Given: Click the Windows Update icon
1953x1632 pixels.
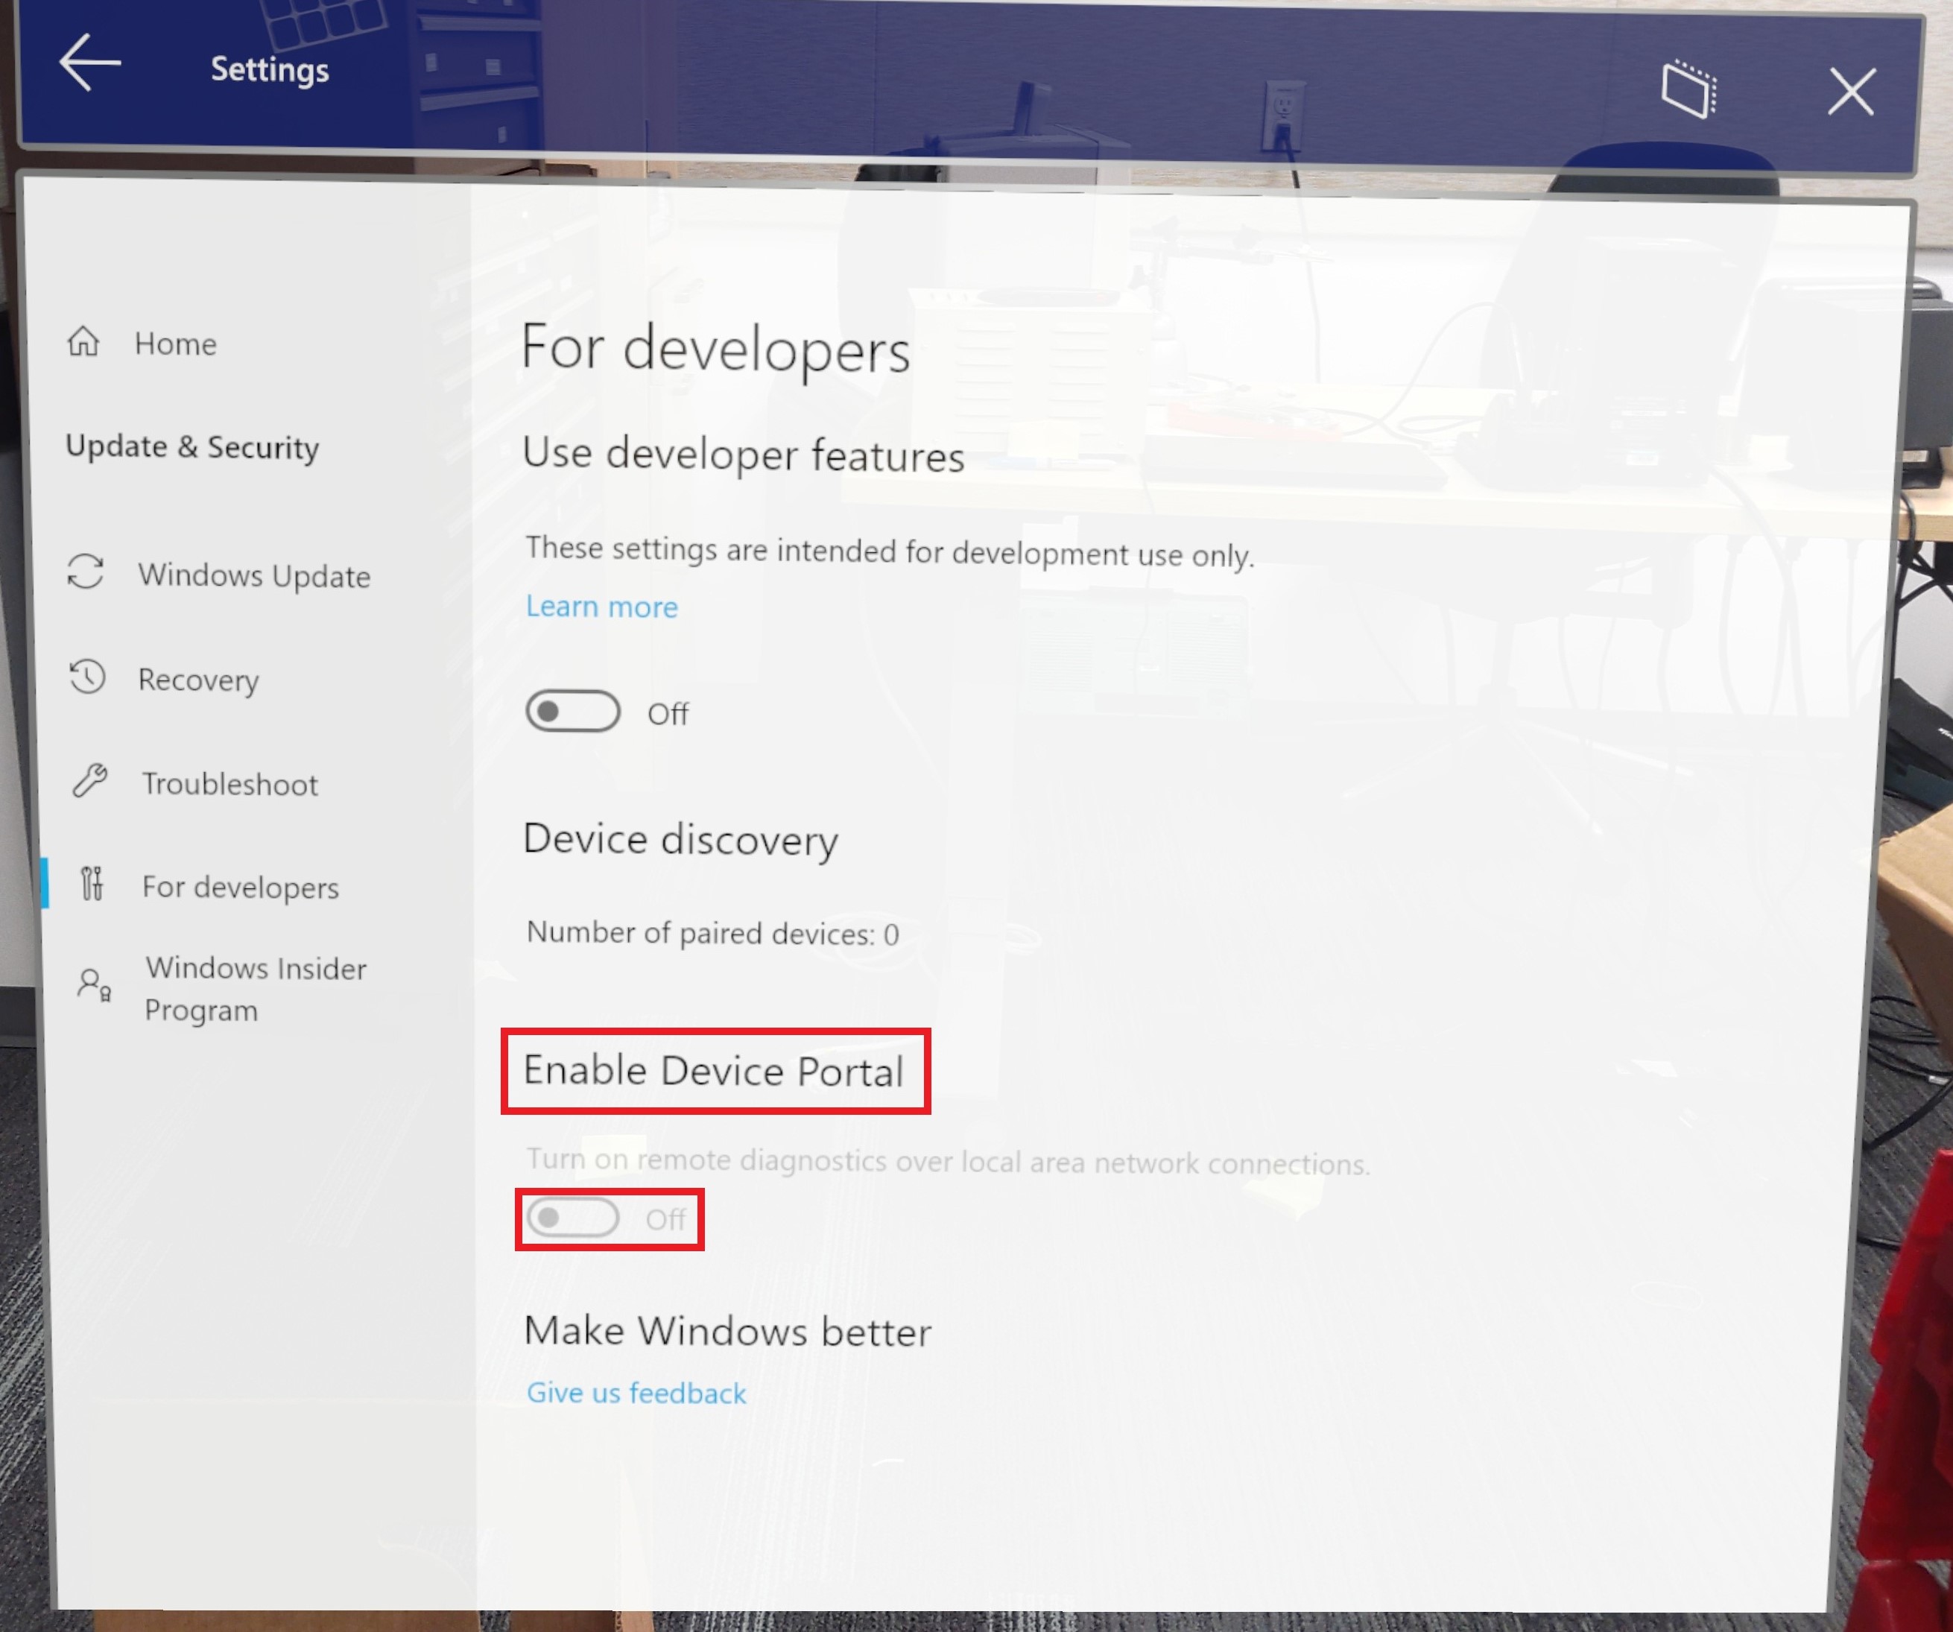Looking at the screenshot, I should 84,575.
